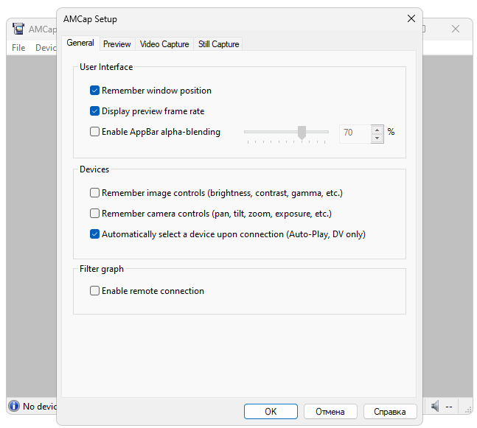This screenshot has width=477, height=428.
Task: Open File menu in AMCap window
Action: (18, 48)
